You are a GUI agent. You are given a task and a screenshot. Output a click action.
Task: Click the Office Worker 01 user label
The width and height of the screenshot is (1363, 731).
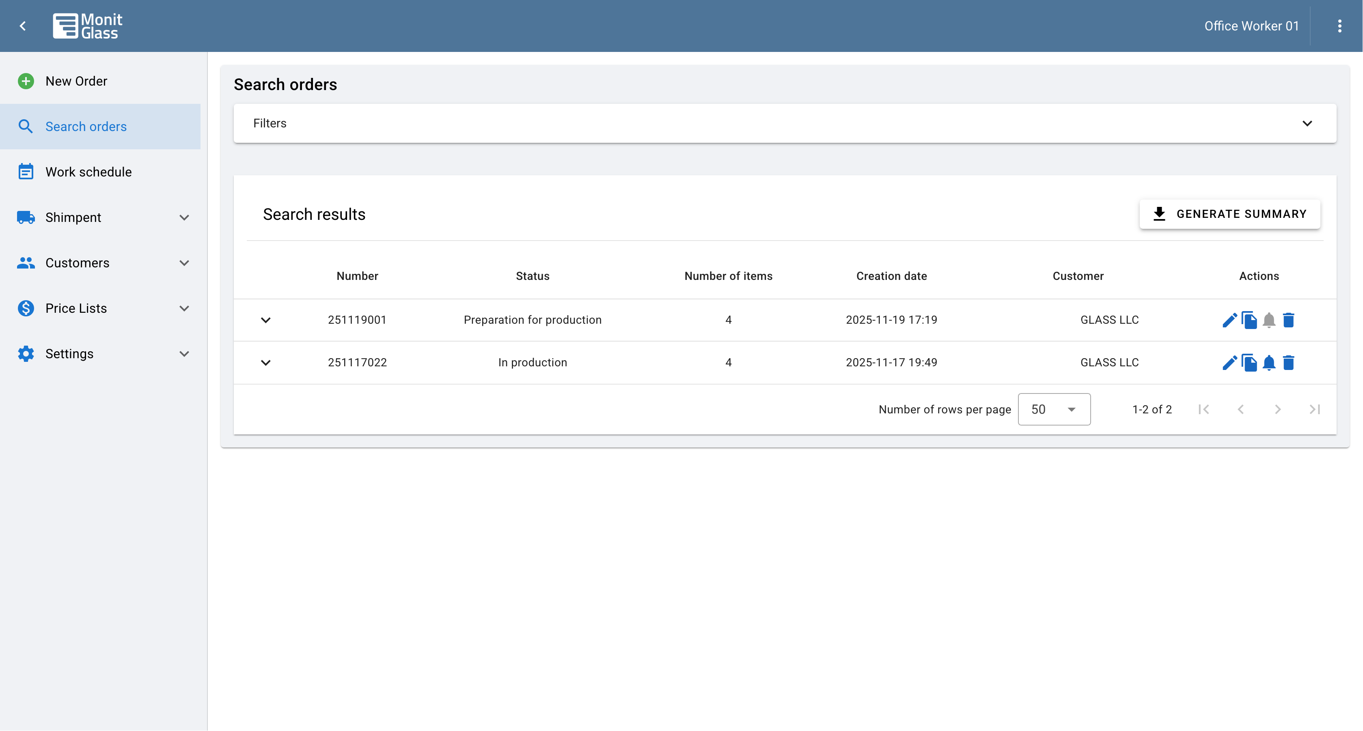coord(1251,26)
